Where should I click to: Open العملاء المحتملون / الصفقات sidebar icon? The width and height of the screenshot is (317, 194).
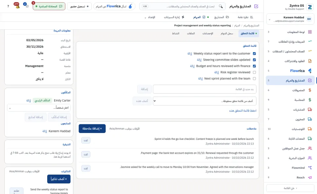310,51
